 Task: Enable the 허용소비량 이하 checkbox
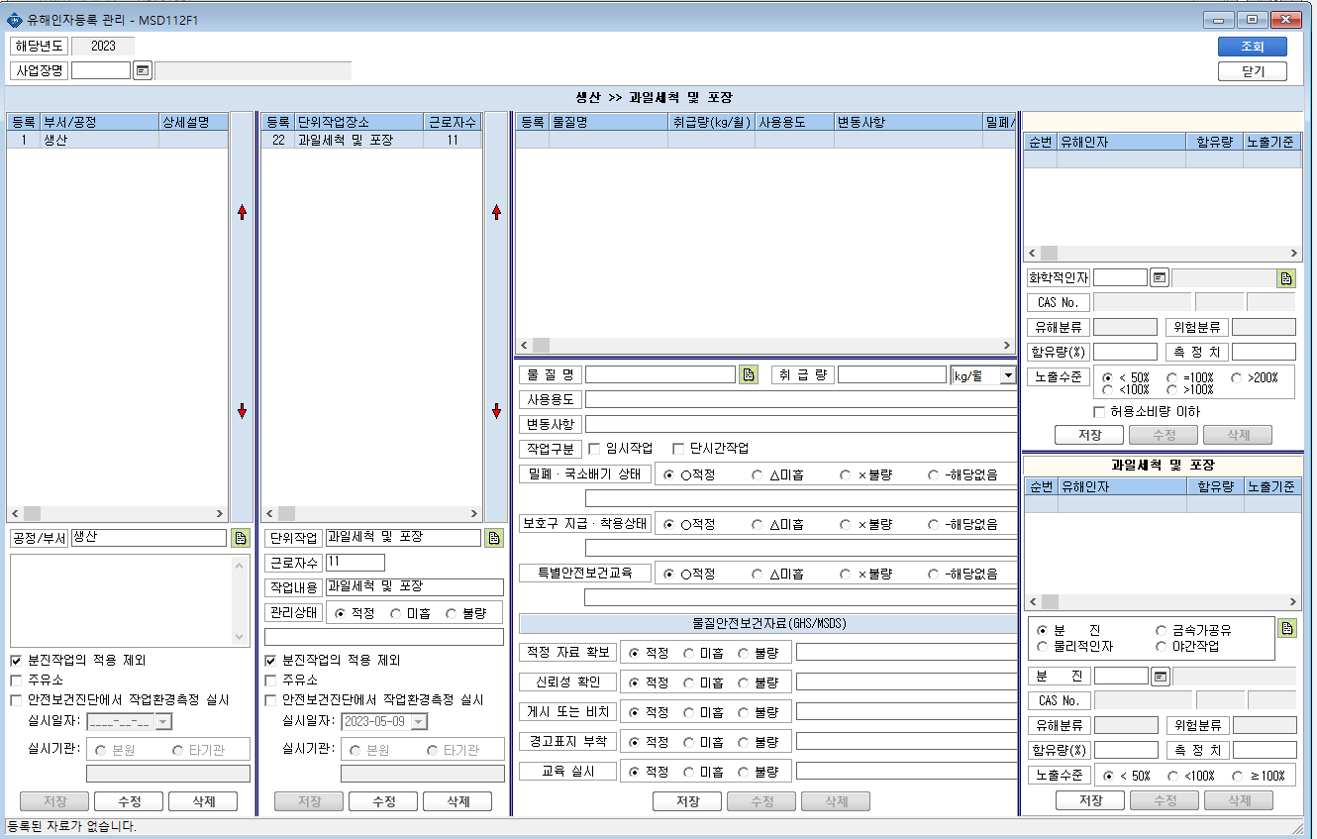point(1099,411)
